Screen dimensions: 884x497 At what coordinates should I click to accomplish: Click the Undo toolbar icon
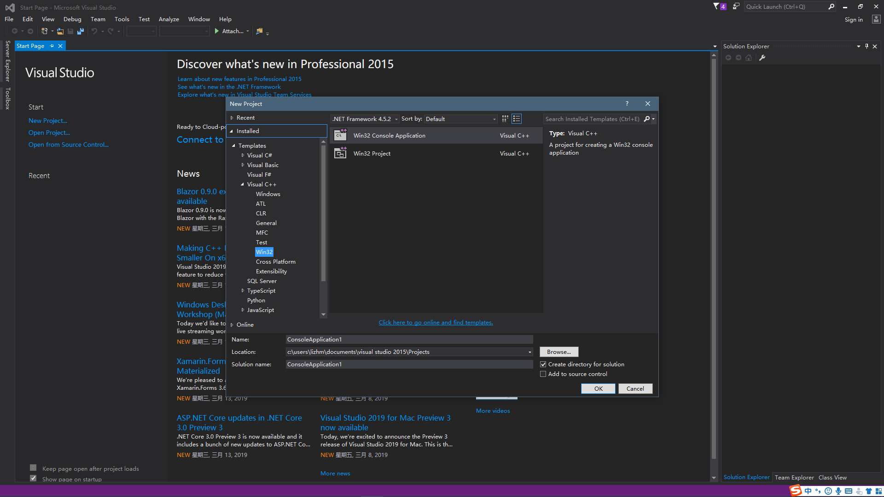94,31
